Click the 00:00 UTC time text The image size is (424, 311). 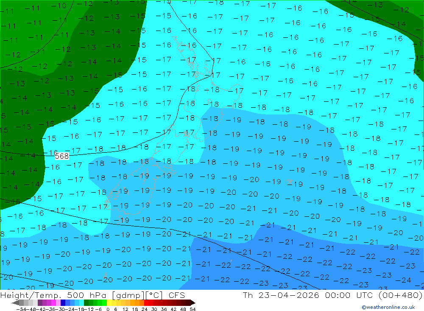coord(349,295)
